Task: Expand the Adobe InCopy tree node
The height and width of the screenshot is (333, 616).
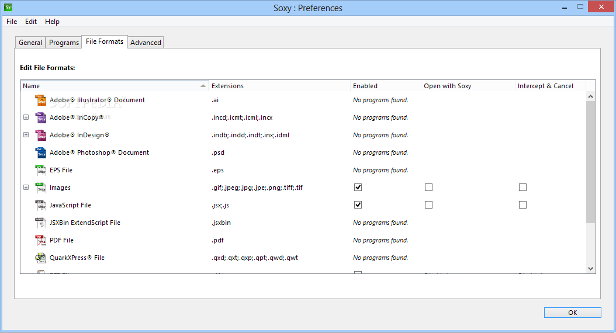Action: pyautogui.click(x=26, y=117)
